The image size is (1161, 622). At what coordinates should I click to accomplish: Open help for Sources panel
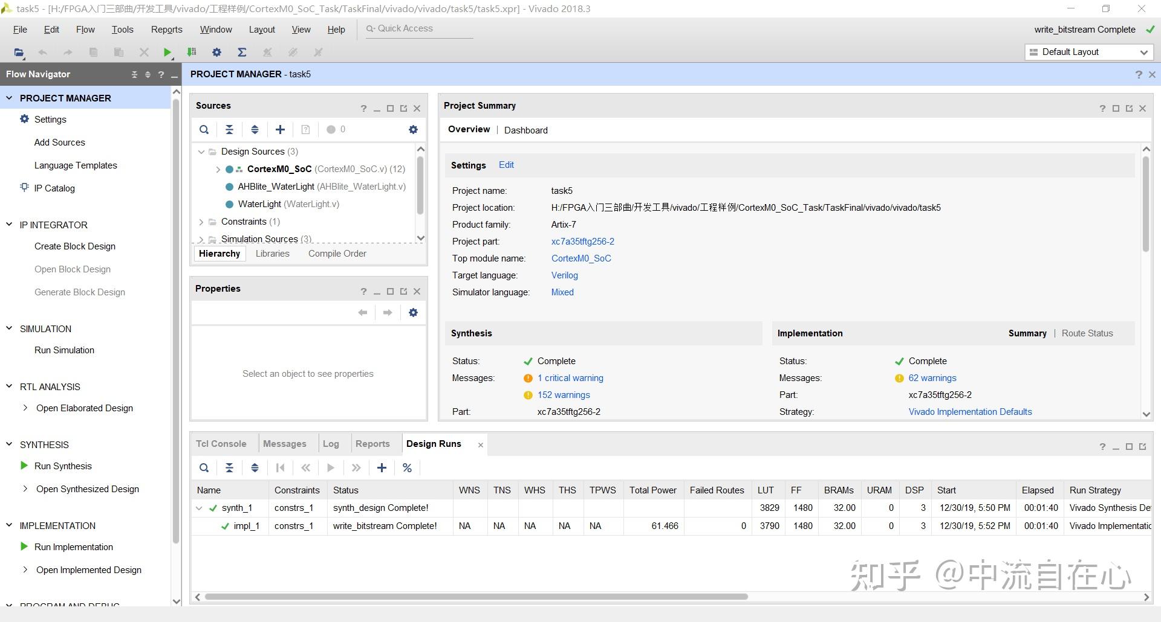[363, 108]
